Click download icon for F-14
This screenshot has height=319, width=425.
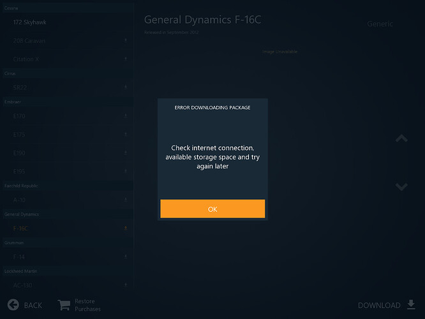(x=126, y=256)
